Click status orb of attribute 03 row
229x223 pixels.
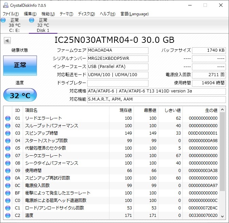click(8, 133)
